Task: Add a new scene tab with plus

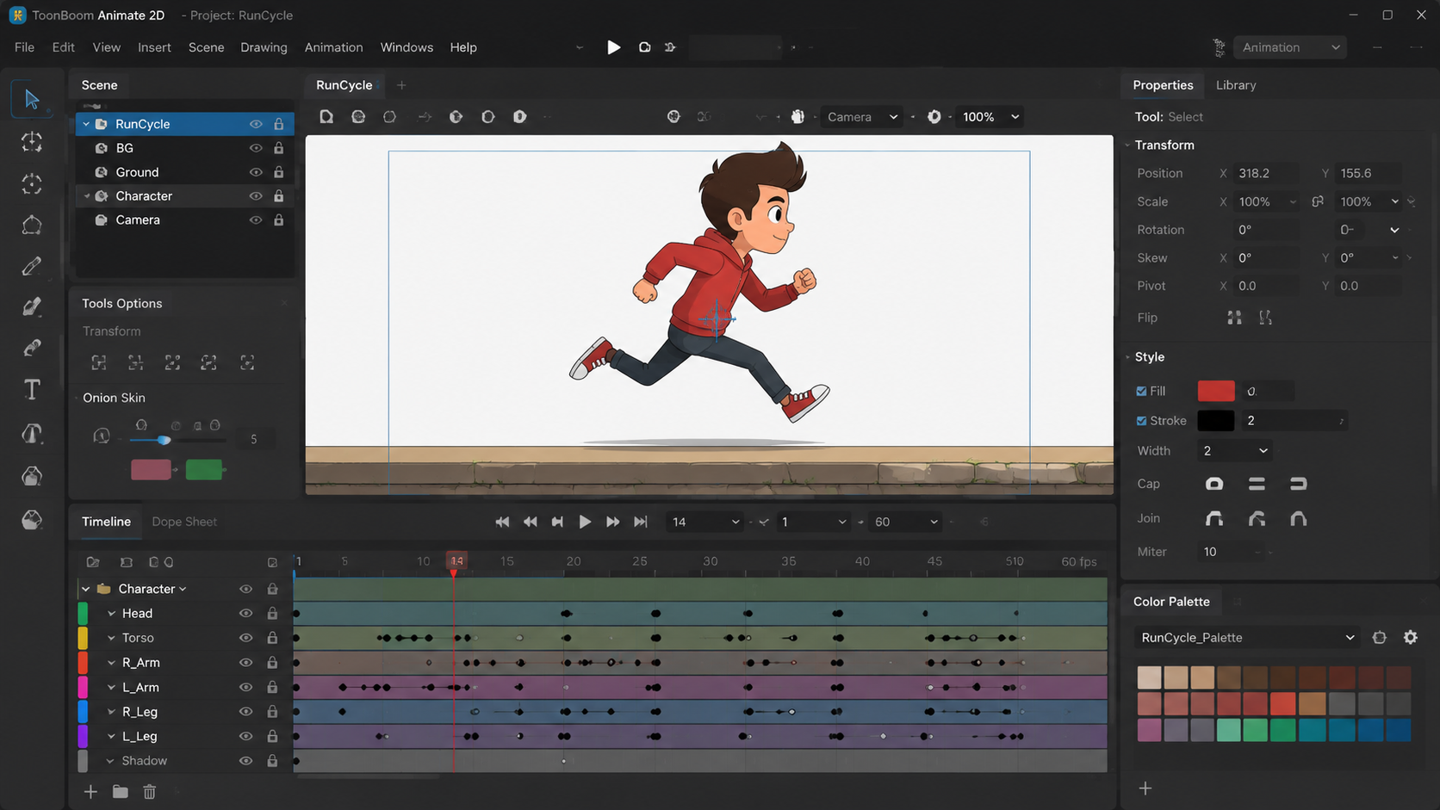Action: point(401,85)
